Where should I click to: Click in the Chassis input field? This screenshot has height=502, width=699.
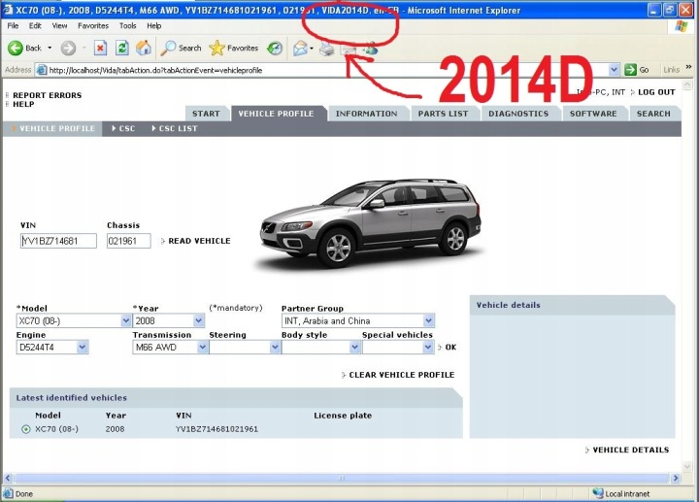click(x=129, y=241)
